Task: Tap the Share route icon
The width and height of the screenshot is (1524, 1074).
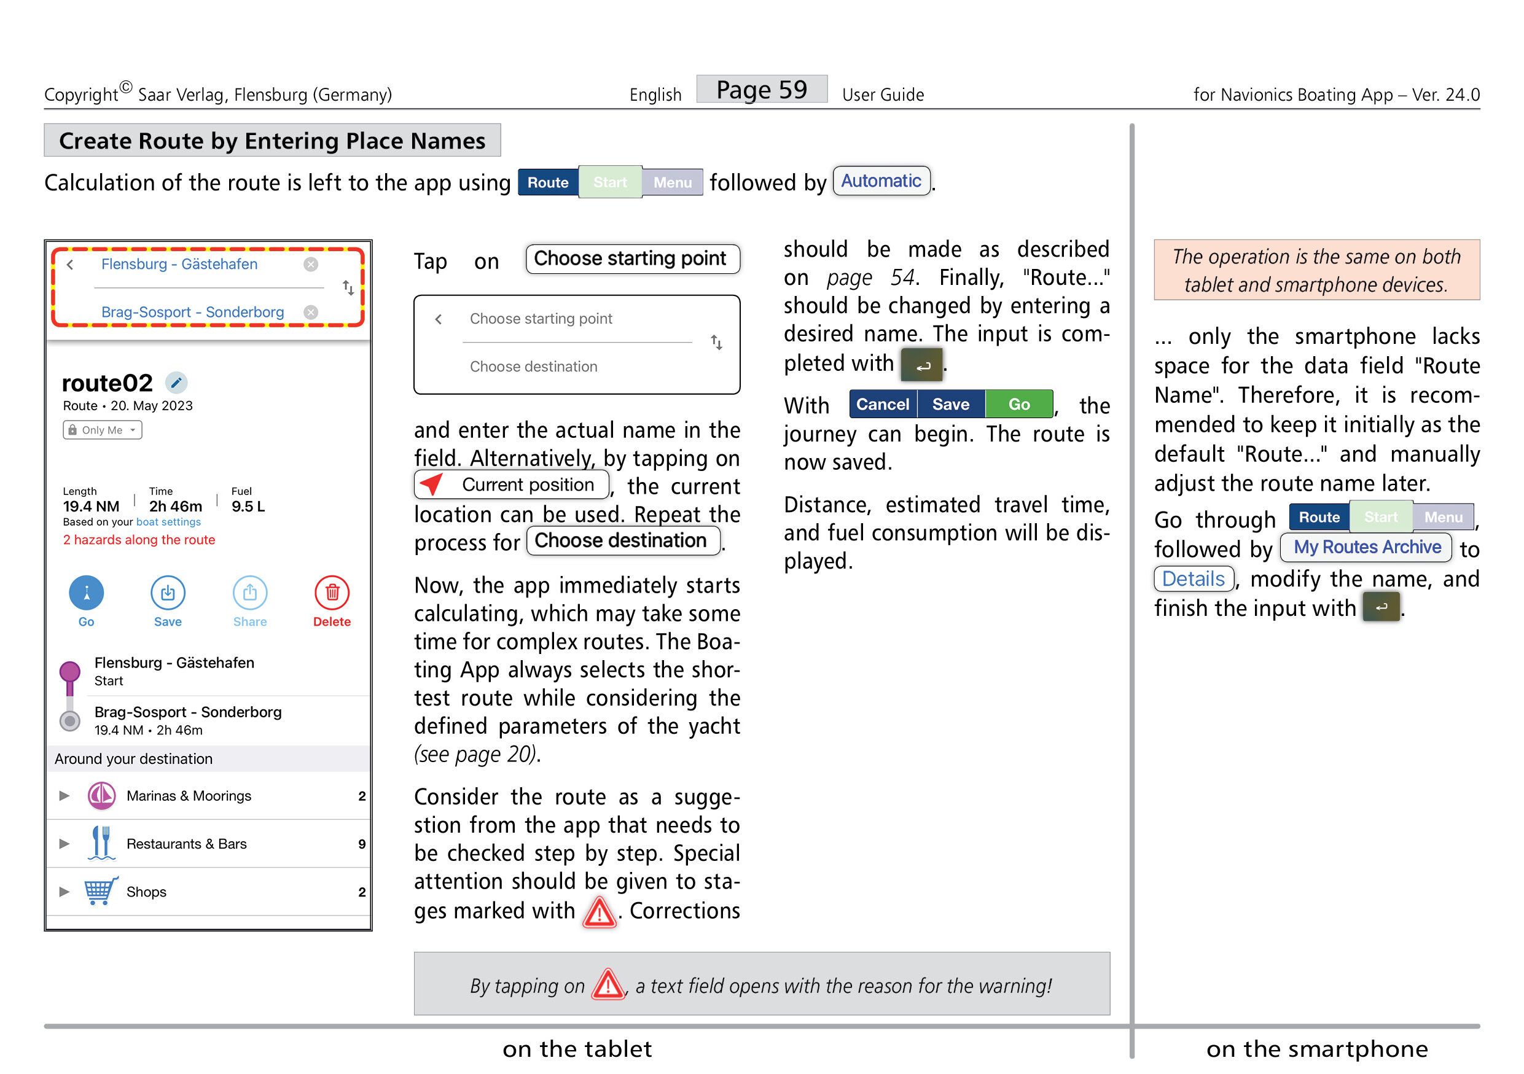Action: (249, 593)
